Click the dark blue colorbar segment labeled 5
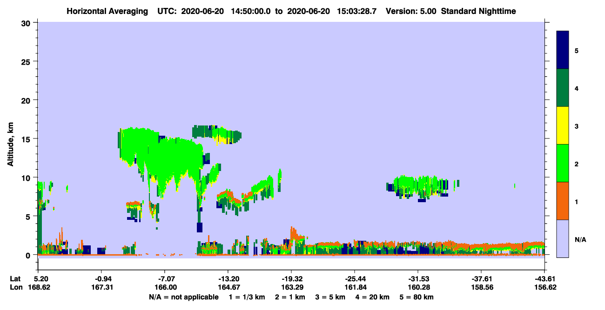The height and width of the screenshot is (310, 605). point(563,50)
